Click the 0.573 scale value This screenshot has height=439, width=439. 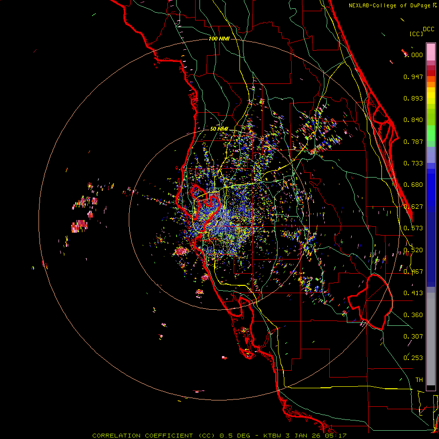[x=413, y=228]
